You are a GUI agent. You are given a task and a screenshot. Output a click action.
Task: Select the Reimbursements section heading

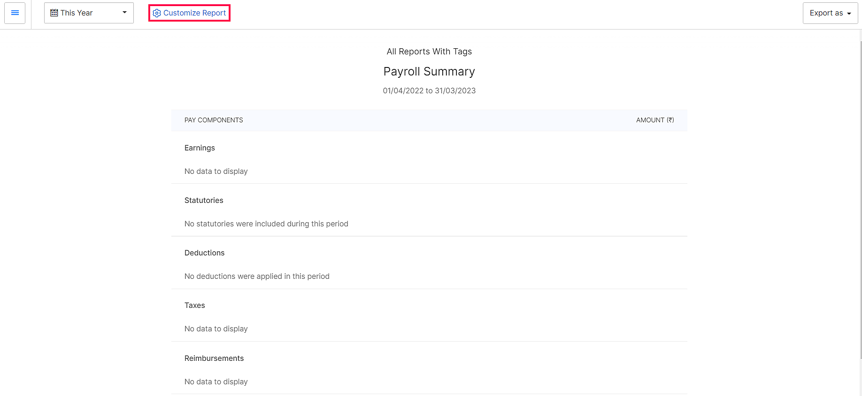click(214, 359)
